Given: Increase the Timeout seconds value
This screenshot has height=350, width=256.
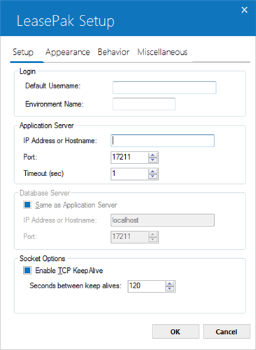Looking at the screenshot, I should tap(153, 171).
